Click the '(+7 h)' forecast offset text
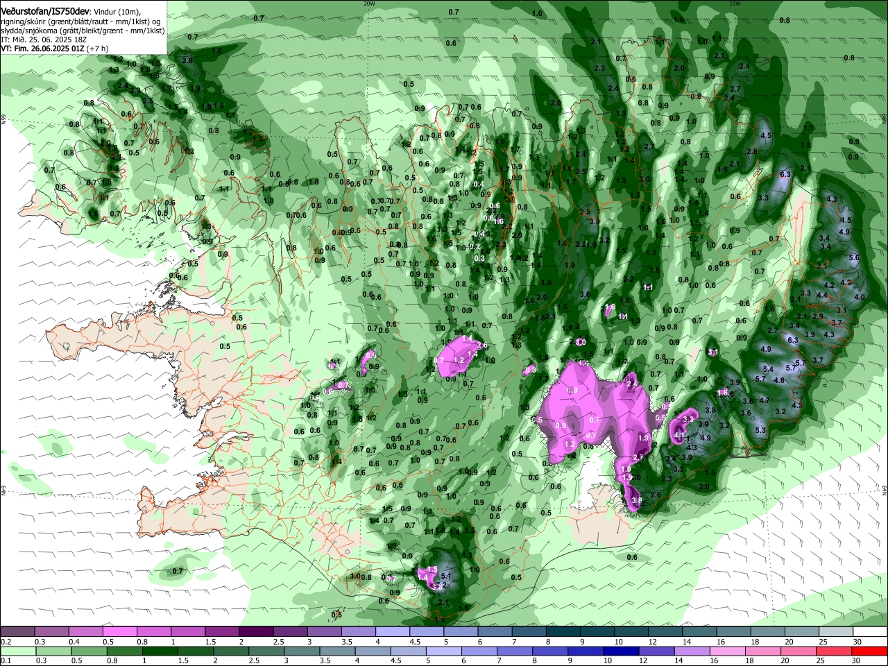This screenshot has width=888, height=666. (98, 49)
